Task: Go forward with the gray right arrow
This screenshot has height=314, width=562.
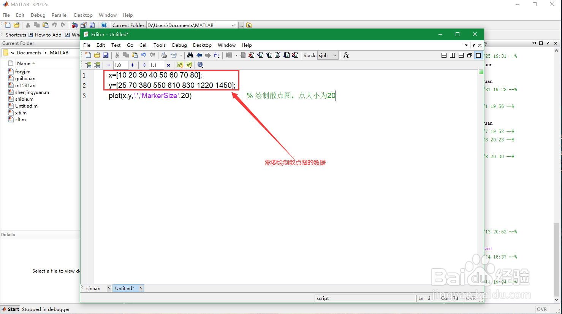Action: tap(208, 55)
